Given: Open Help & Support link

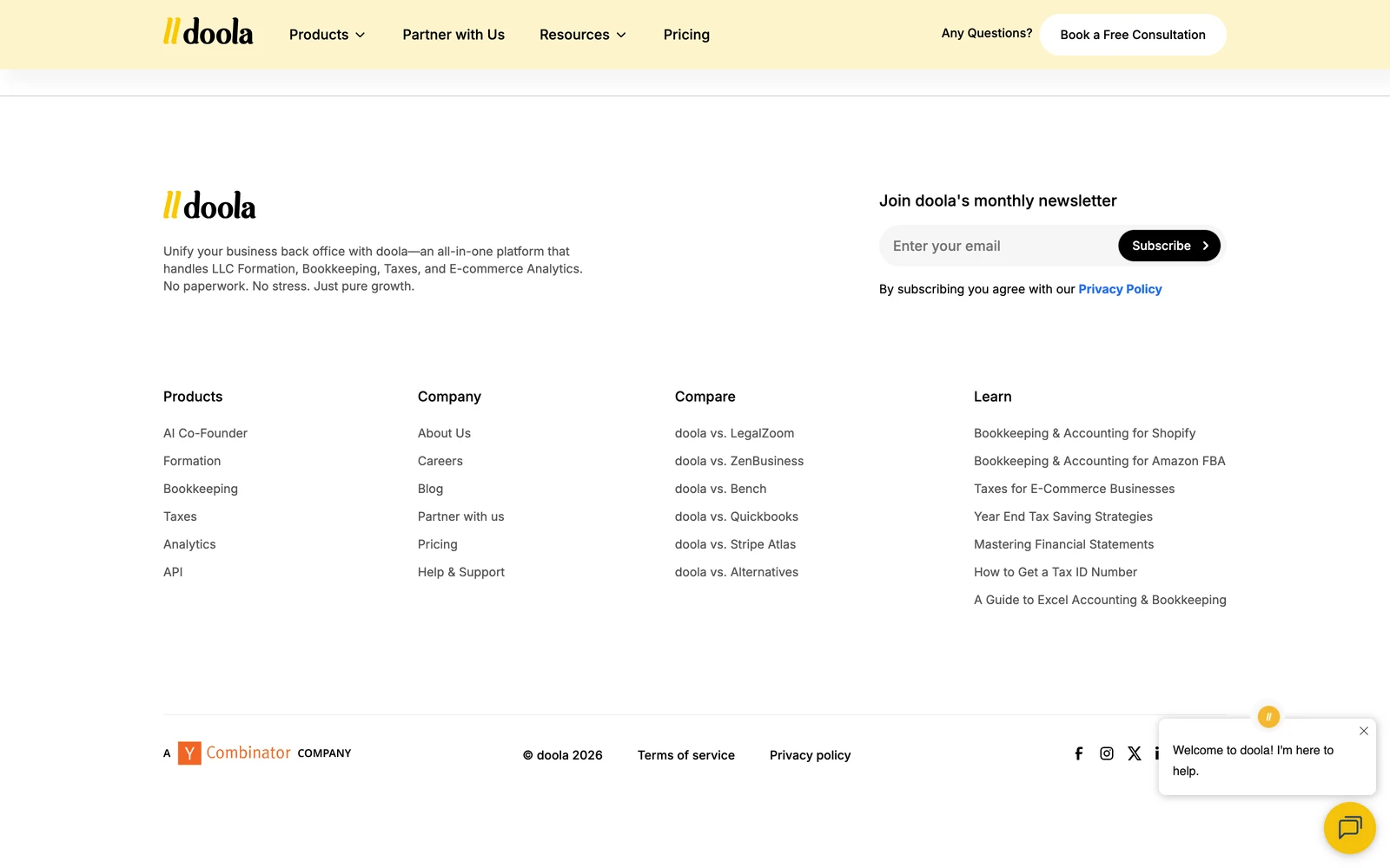Looking at the screenshot, I should [x=461, y=572].
